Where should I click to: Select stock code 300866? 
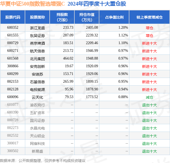tap(13, 66)
